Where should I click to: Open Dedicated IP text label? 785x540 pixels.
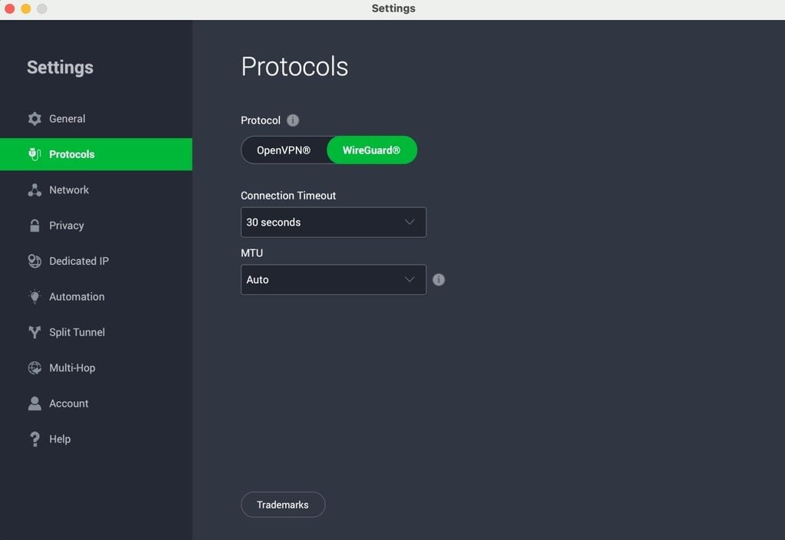tap(79, 261)
